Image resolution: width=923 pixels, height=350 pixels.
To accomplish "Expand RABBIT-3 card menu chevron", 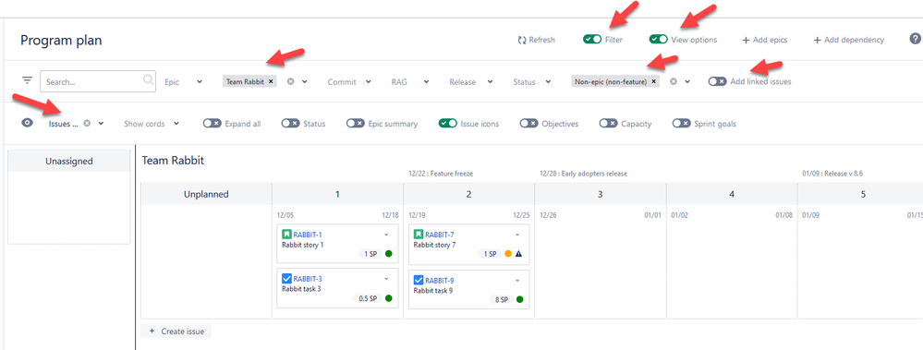I will click(386, 278).
